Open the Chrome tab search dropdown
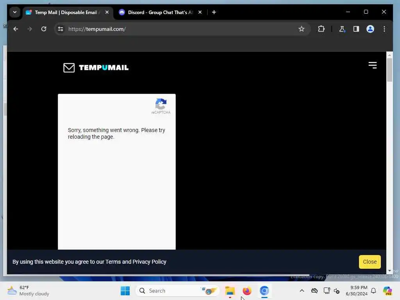Screen dimensions: 400x300 coord(15,12)
